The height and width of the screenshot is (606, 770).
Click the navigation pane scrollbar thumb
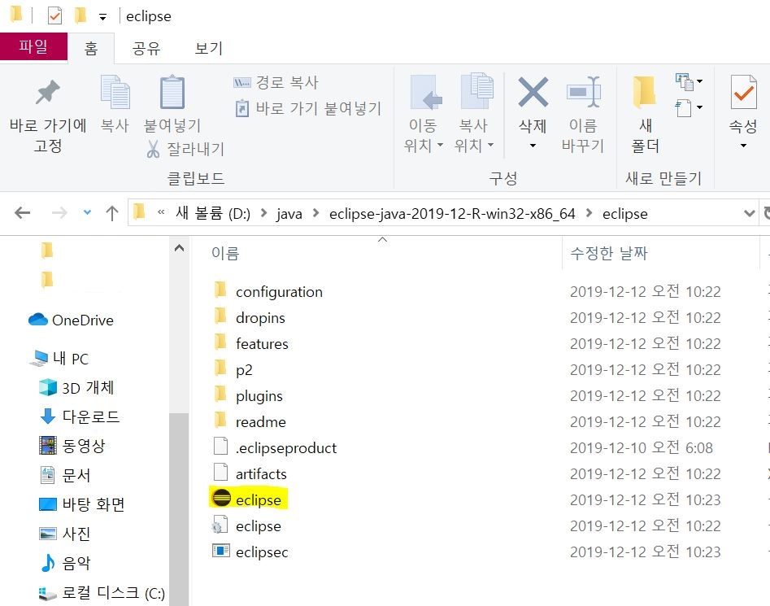179,508
